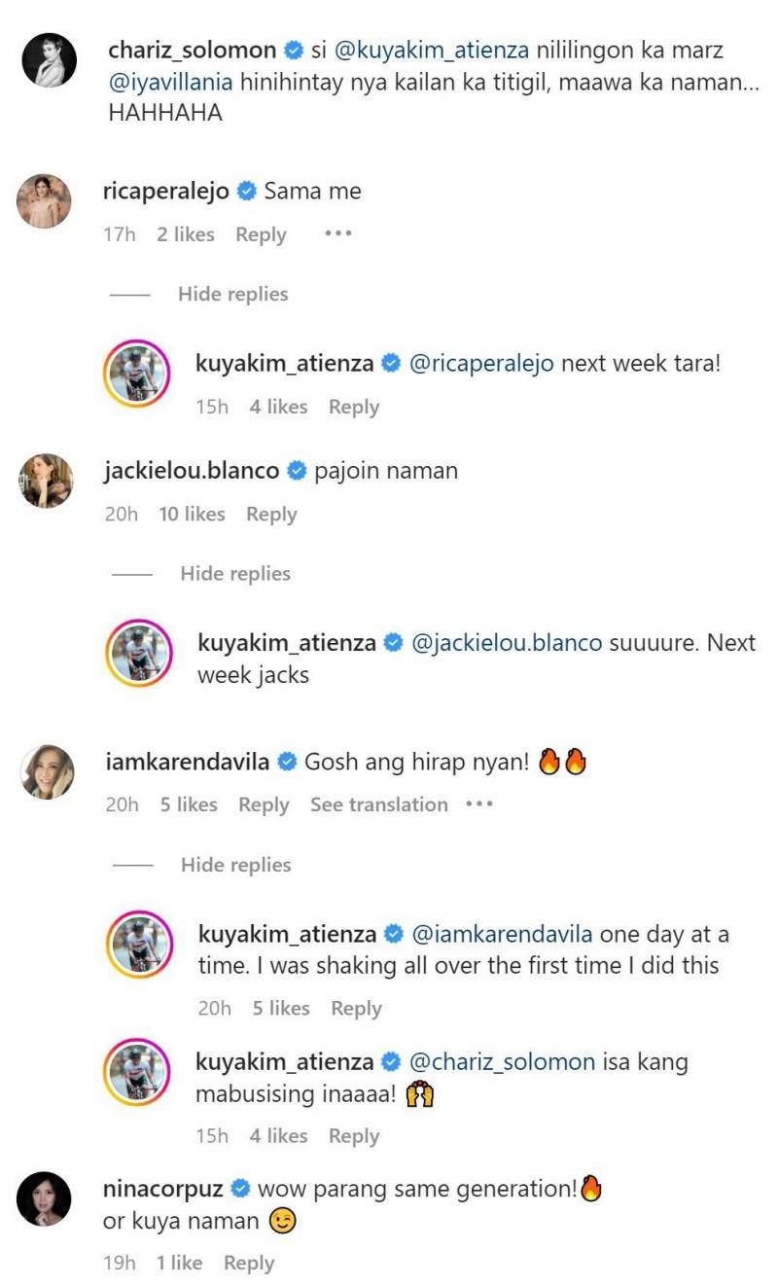
Task: Reply to jackielou.blanco's pajoin naman comment
Action: [271, 515]
